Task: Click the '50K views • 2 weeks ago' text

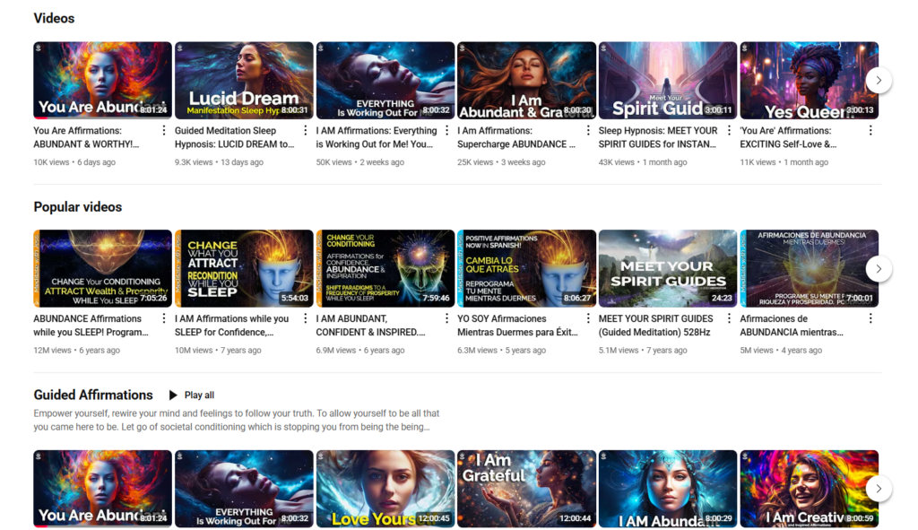Action: (360, 162)
